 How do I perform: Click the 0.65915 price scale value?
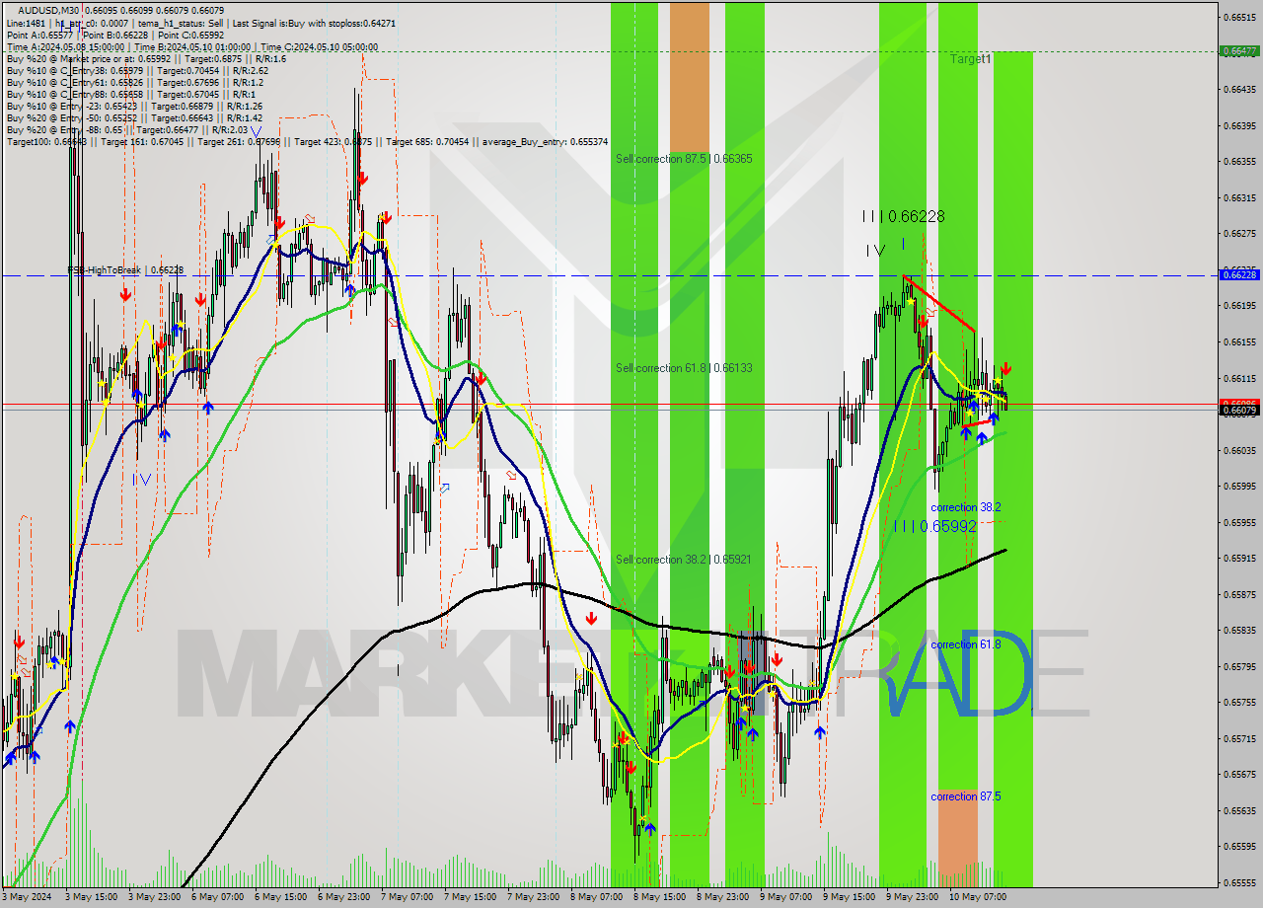1239,558
